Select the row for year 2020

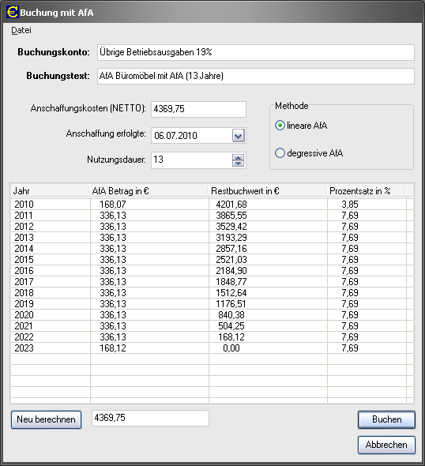pyautogui.click(x=212, y=315)
